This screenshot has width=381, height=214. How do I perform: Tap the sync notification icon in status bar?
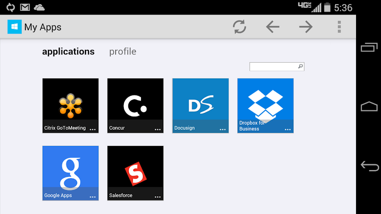pyautogui.click(x=10, y=7)
